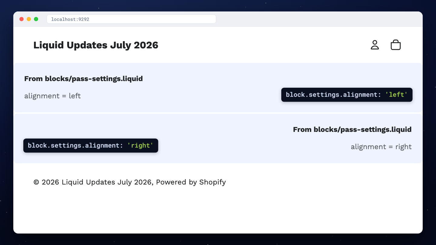Viewport: 436px width, 245px height.
Task: Go to the Liquid Updates July 2026 header title
Action: click(96, 45)
